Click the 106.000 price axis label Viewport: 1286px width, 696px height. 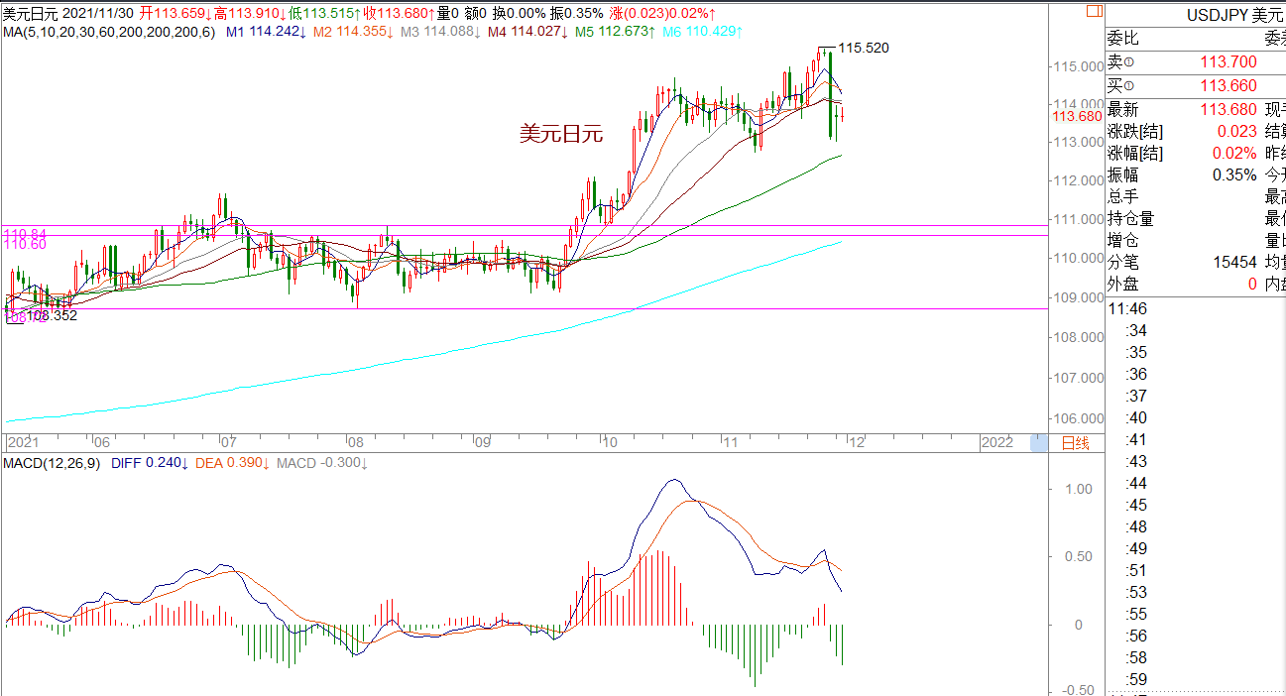point(1078,419)
